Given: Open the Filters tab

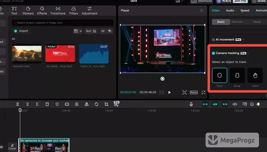Looking at the screenshot, I should 73,11.
